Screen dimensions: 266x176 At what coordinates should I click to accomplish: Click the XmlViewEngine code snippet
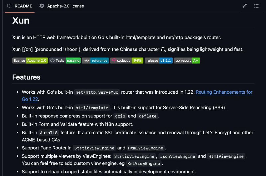coord(144,164)
